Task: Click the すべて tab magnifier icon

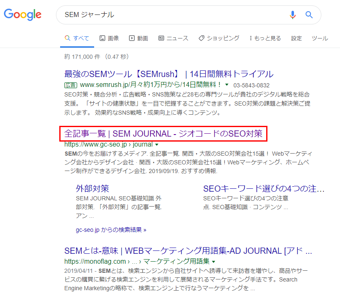Action: click(x=68, y=38)
